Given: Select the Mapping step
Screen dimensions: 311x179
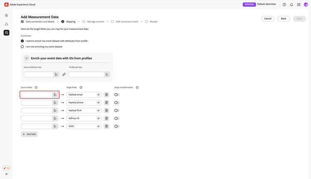Looking at the screenshot, I should coord(68,22).
